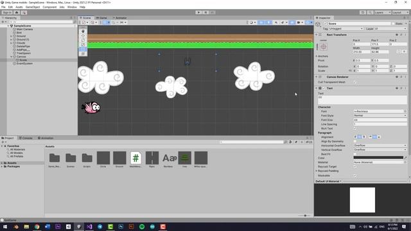Open the Window menu

(x=72, y=7)
